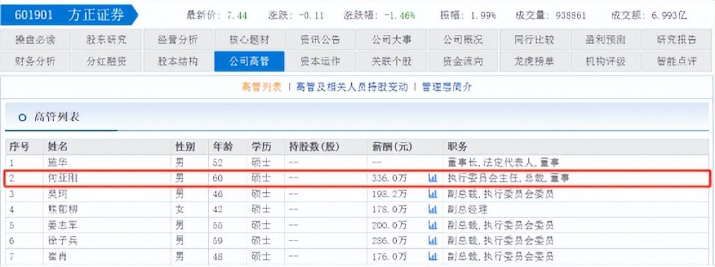Go to the 核心题材 tab

pyautogui.click(x=250, y=39)
